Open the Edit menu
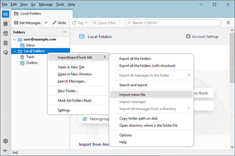This screenshot has width=235, height=156. 13,4
